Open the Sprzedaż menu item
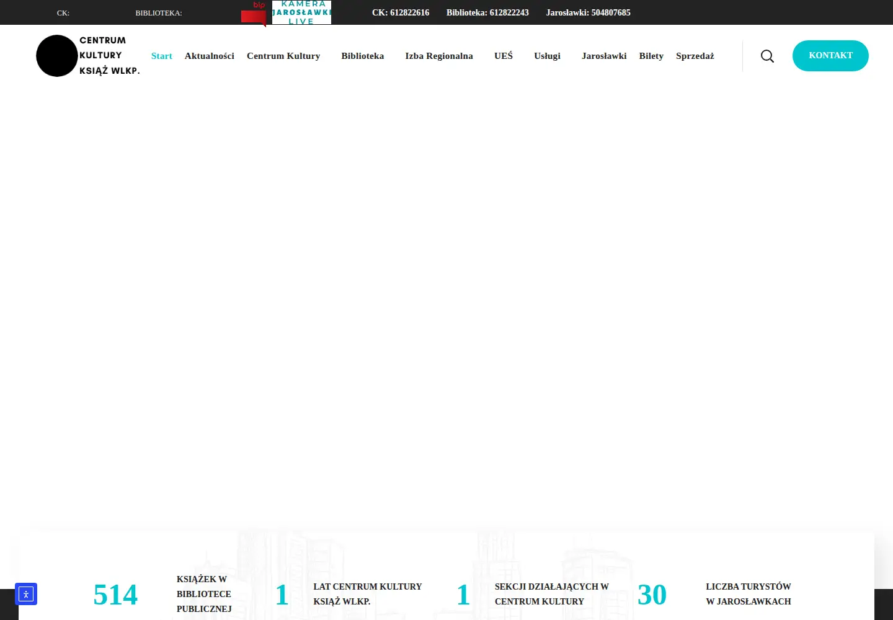This screenshot has width=893, height=620. tap(695, 56)
